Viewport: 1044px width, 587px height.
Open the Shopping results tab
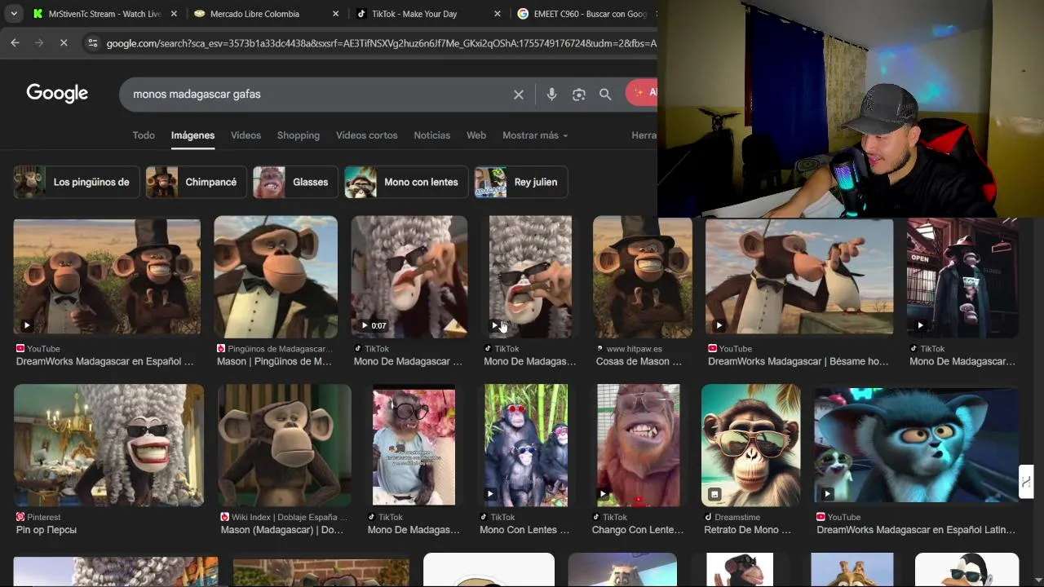click(299, 135)
